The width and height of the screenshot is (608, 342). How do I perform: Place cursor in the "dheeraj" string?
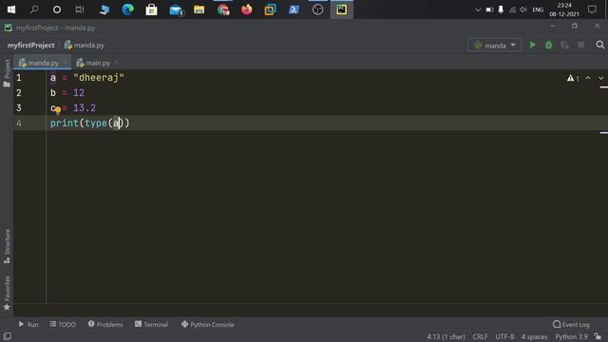click(x=99, y=78)
